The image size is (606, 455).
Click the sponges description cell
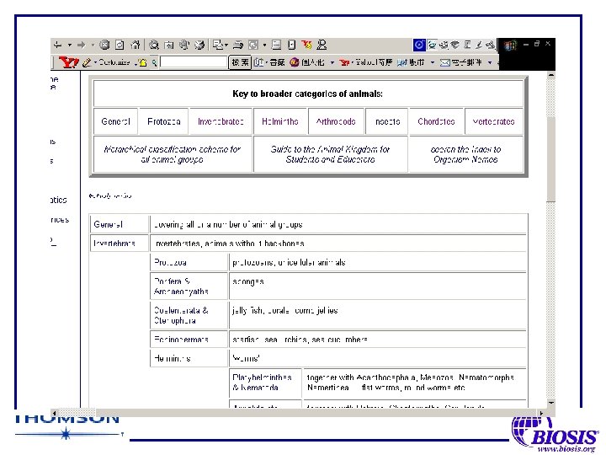(378, 286)
